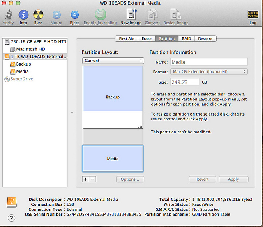The image size is (263, 227).
Task: Click the orange USB drive icon at bottom
Action: [12, 202]
